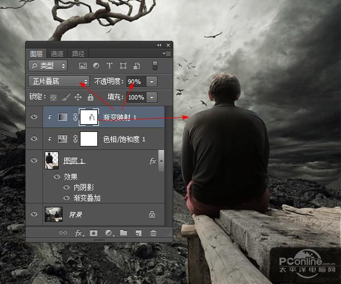Add layer mask button in footer
341x284 pixels.
[x=94, y=233]
